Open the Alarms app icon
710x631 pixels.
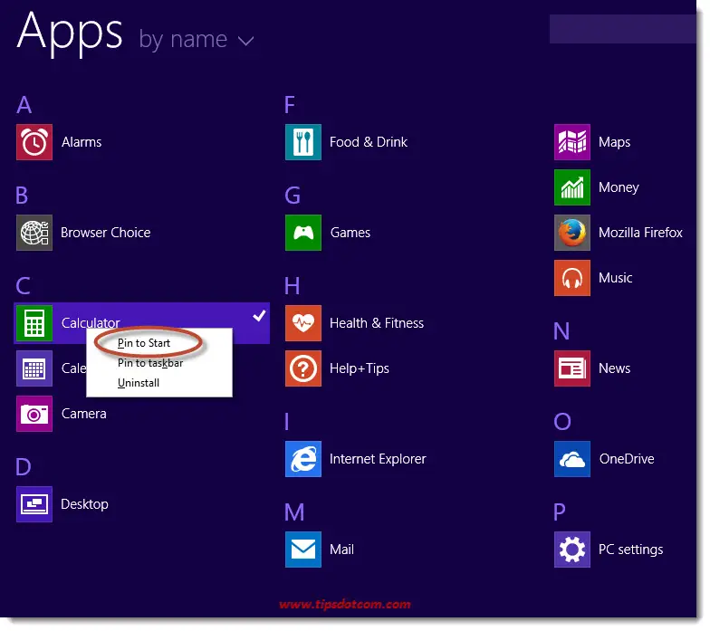pyautogui.click(x=34, y=142)
